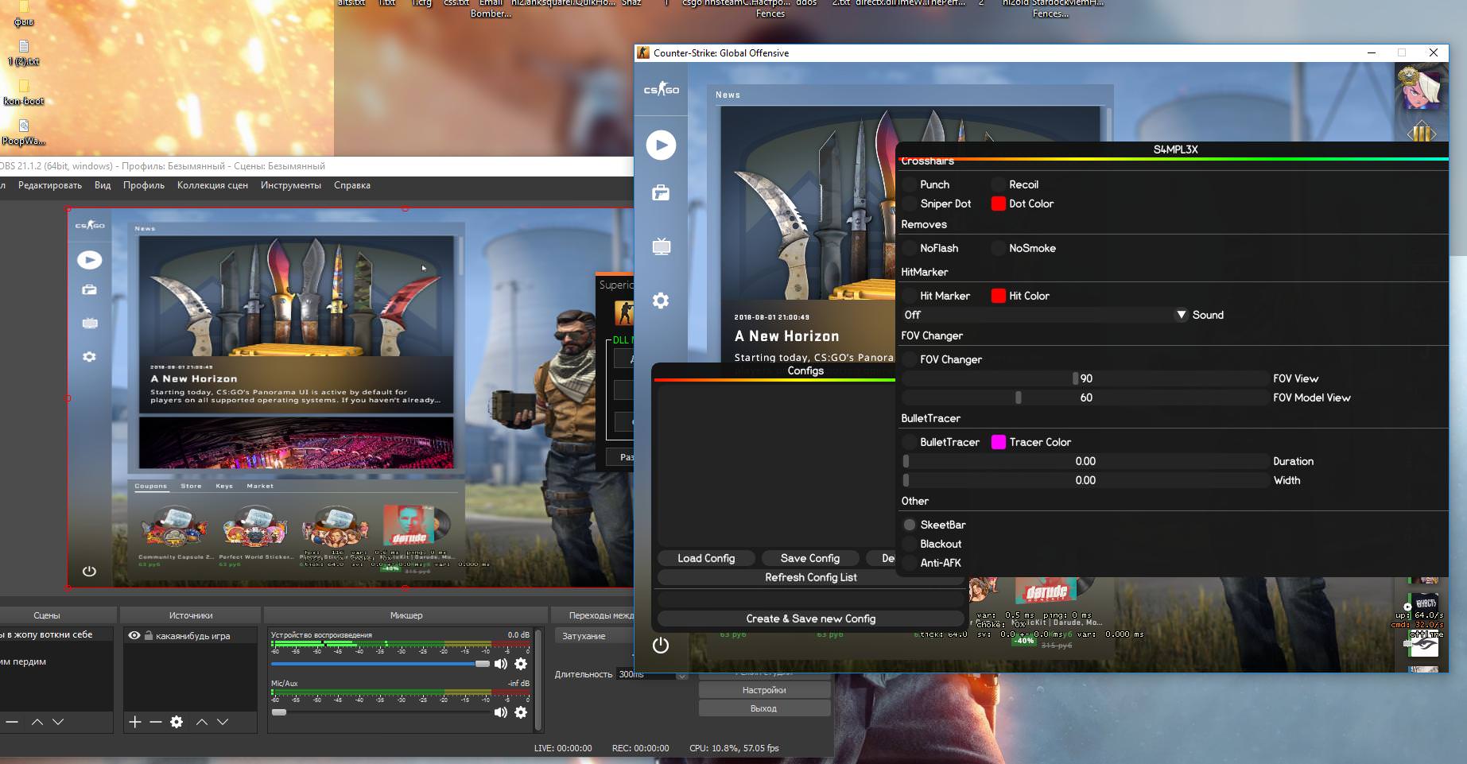Enable the Hit Marker option
Screen dimensions: 1467x764
[910, 296]
